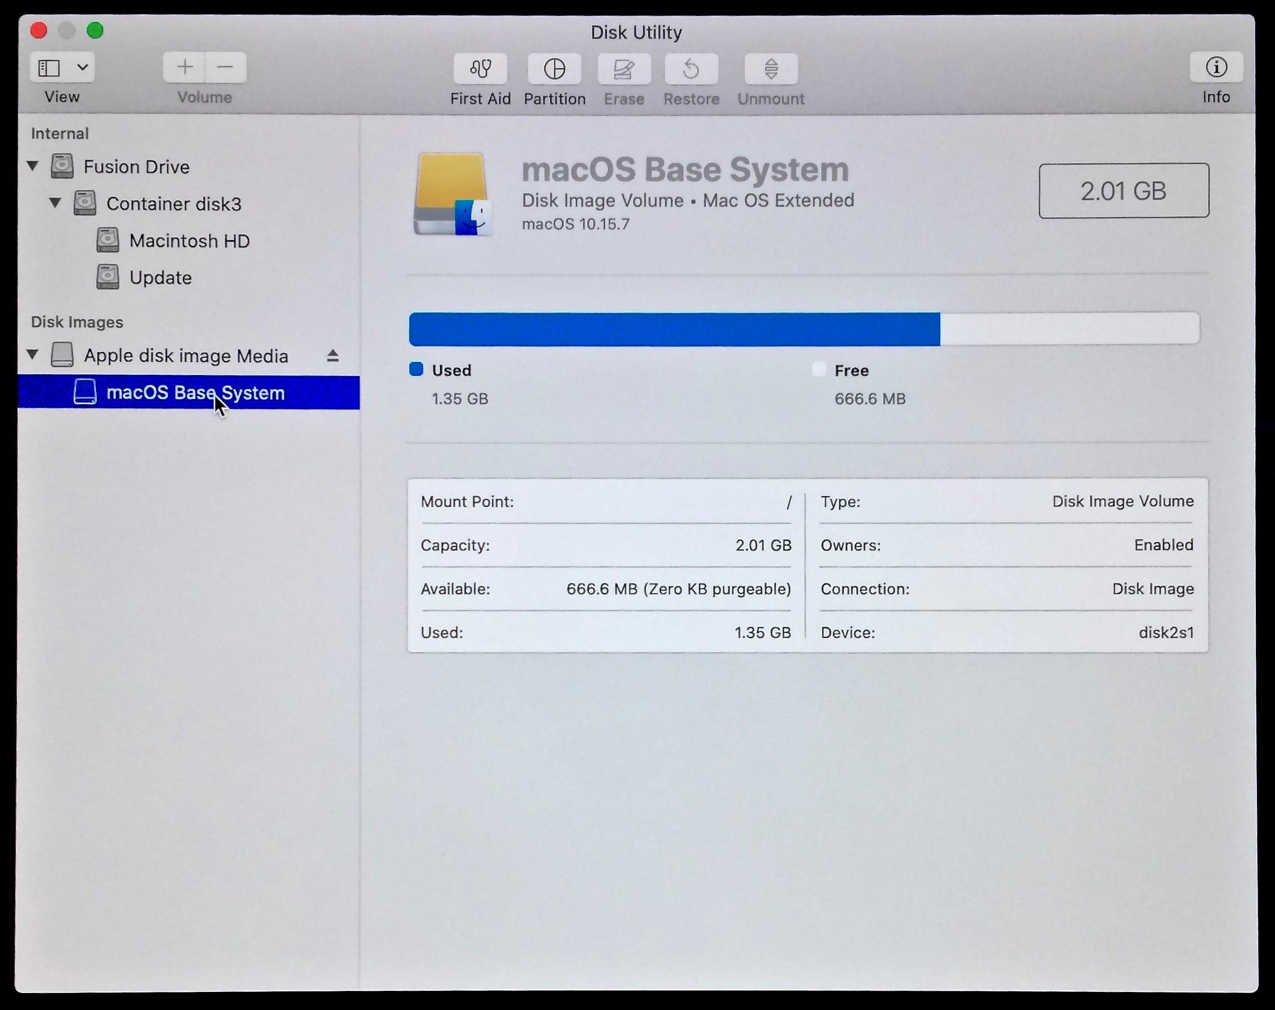Eject Apple disk image Media
Viewport: 1275px width, 1010px height.
tap(333, 355)
